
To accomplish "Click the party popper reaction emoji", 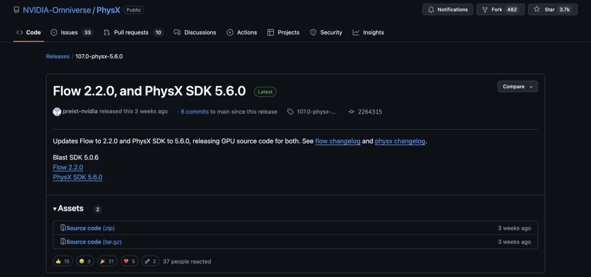I will (103, 261).
